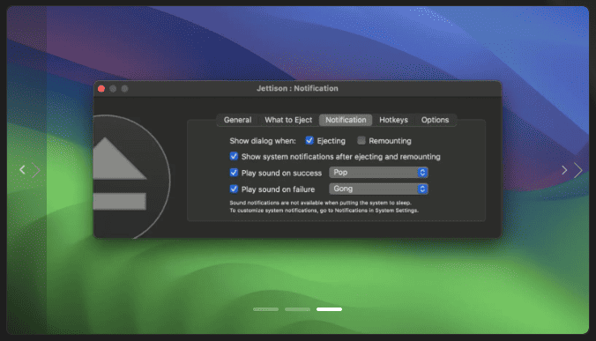
Task: Click the Jettison : Notification title text
Action: 297,88
